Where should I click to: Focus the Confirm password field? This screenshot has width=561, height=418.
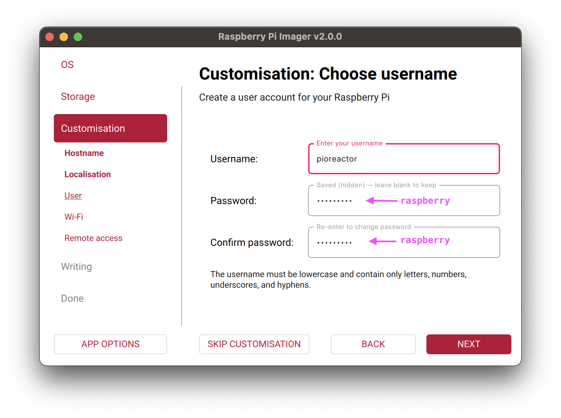point(404,242)
